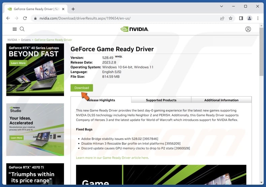Click the browser Back arrow
This screenshot has width=266, height=187.
click(8, 18)
